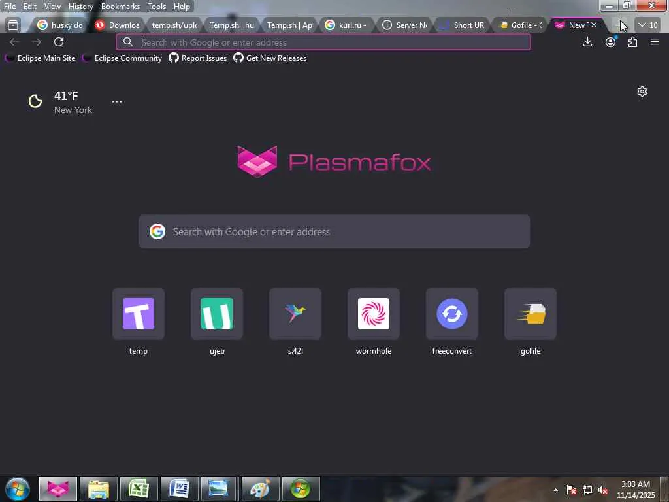
Task: Open File Explorer from taskbar
Action: 99,489
